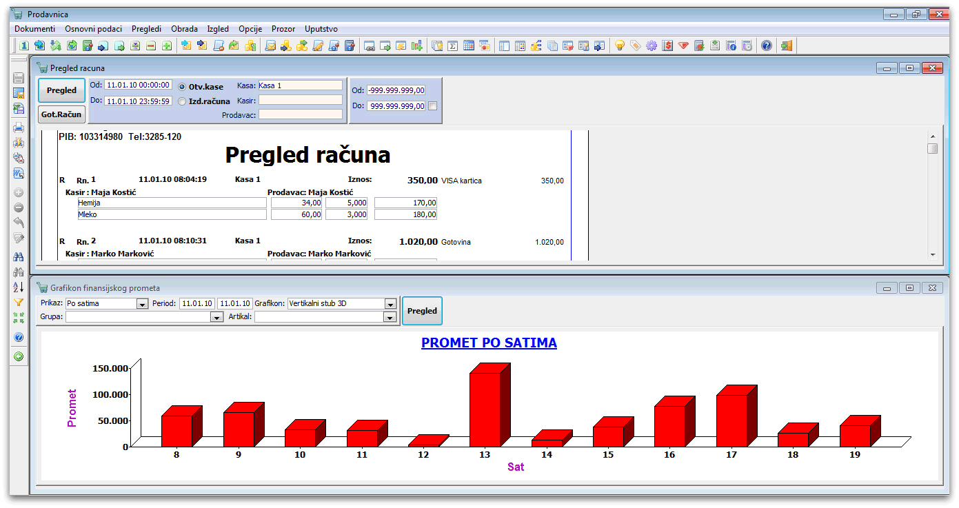
Task: Click the Kasir input field
Action: pos(300,100)
